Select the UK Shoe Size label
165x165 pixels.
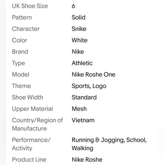[x=30, y=6]
